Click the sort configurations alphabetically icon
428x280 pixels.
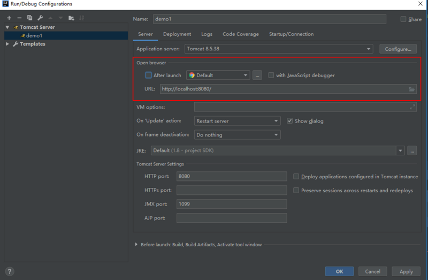(82, 18)
